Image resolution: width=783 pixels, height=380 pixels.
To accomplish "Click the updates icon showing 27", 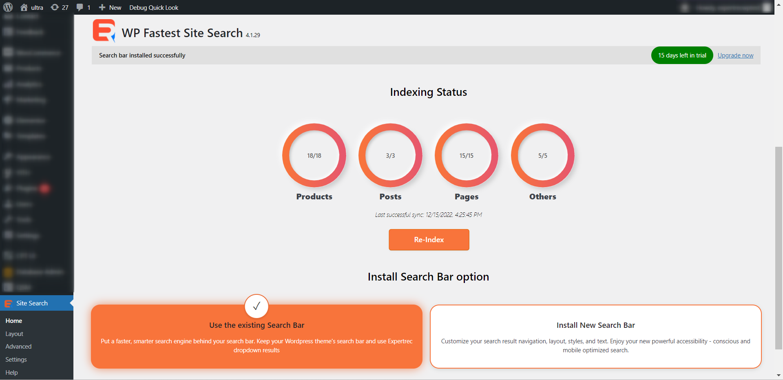I will tap(55, 7).
